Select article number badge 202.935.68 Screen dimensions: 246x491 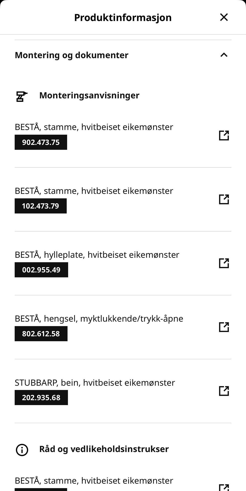coord(41,397)
